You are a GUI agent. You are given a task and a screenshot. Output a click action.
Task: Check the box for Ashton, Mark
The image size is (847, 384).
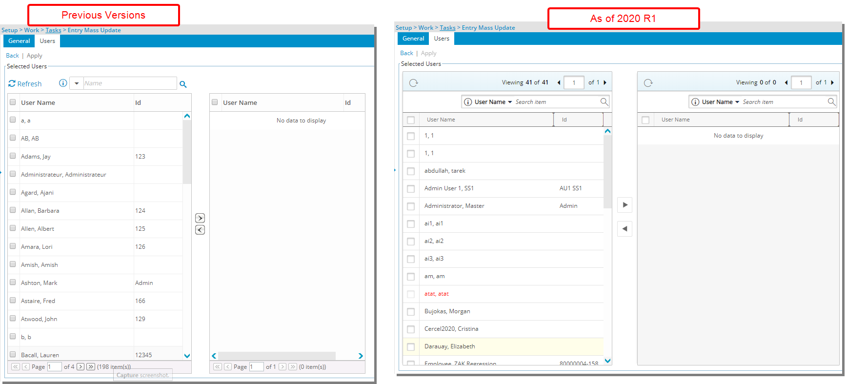[x=13, y=282]
